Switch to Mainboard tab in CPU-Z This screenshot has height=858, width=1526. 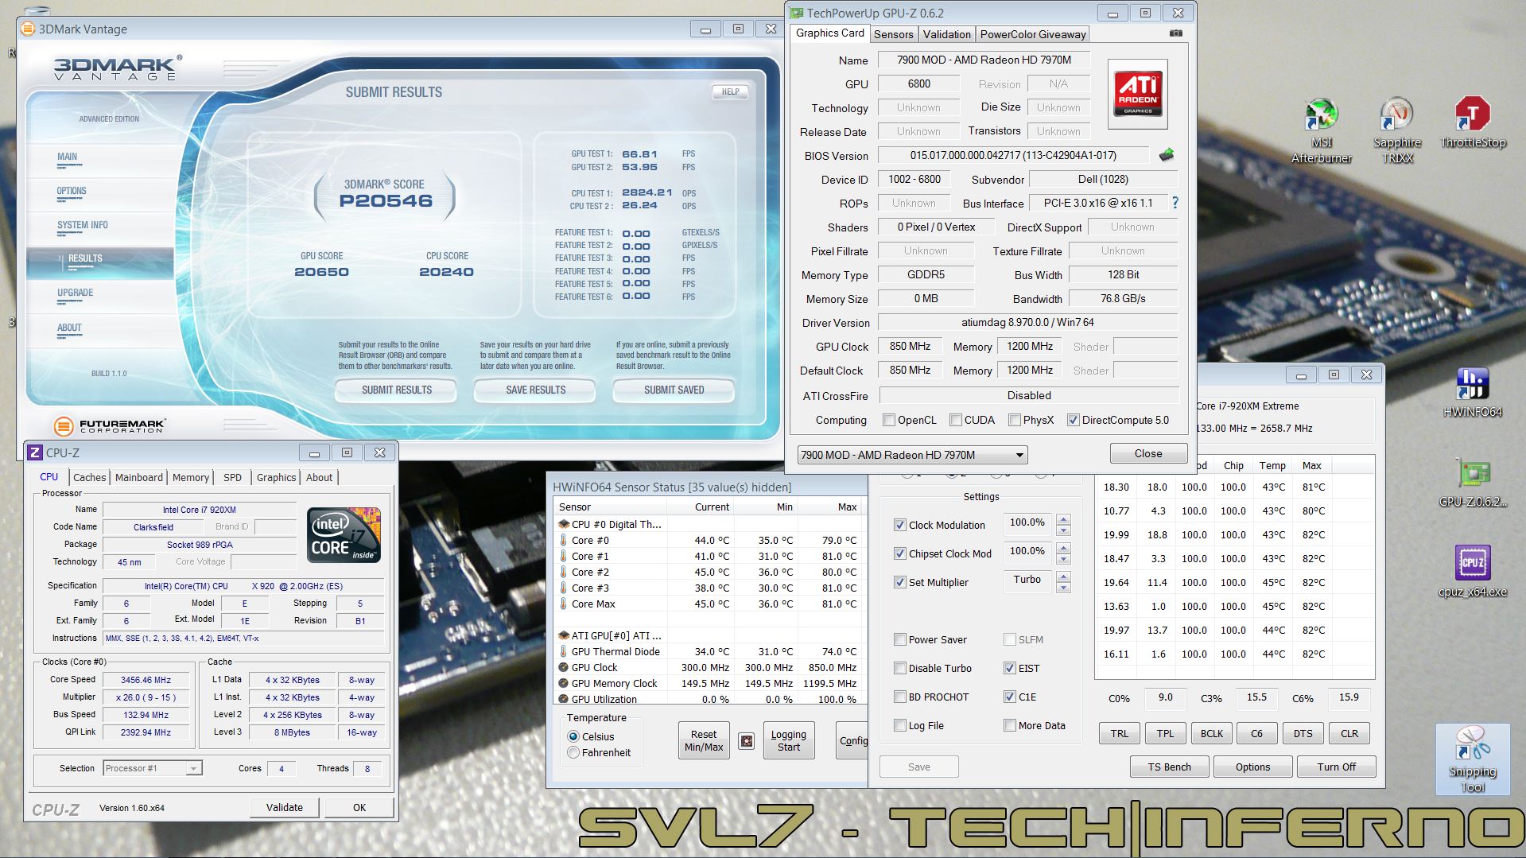(139, 477)
